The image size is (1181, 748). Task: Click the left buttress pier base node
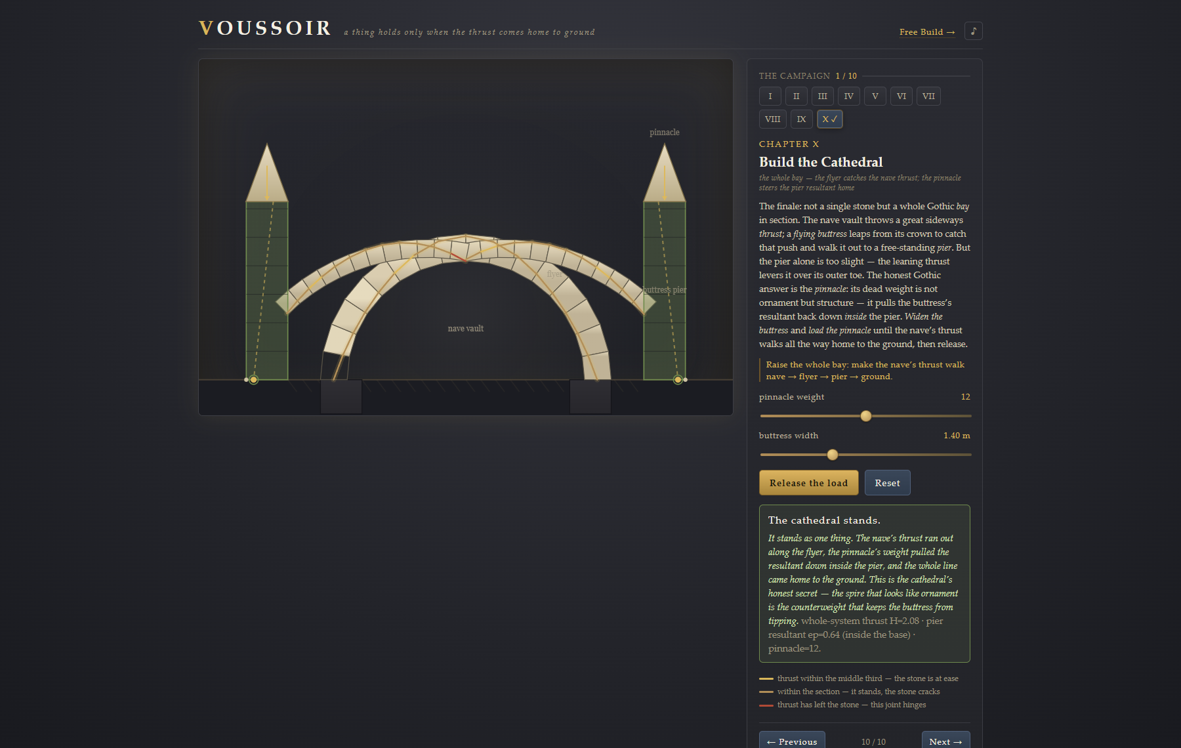[254, 379]
